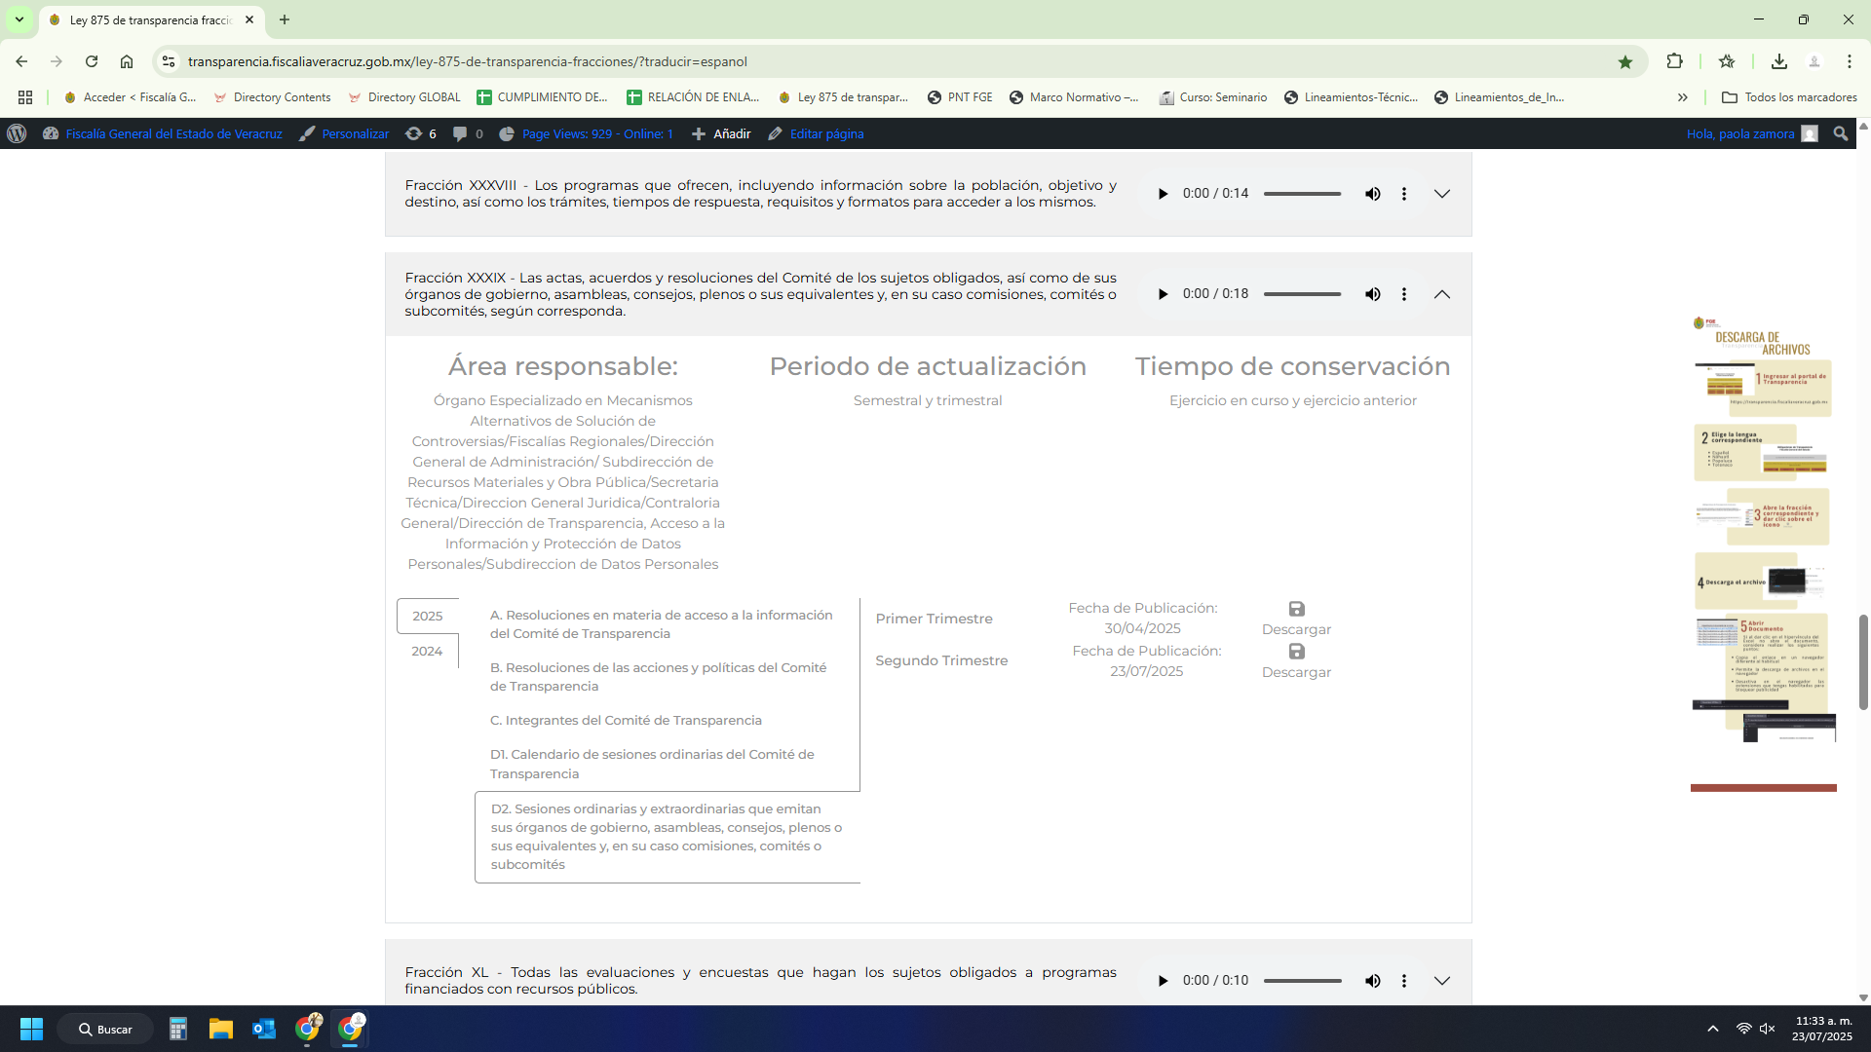Click the search icon in the admin bar
Screen dimensions: 1871x1052
[x=1840, y=133]
